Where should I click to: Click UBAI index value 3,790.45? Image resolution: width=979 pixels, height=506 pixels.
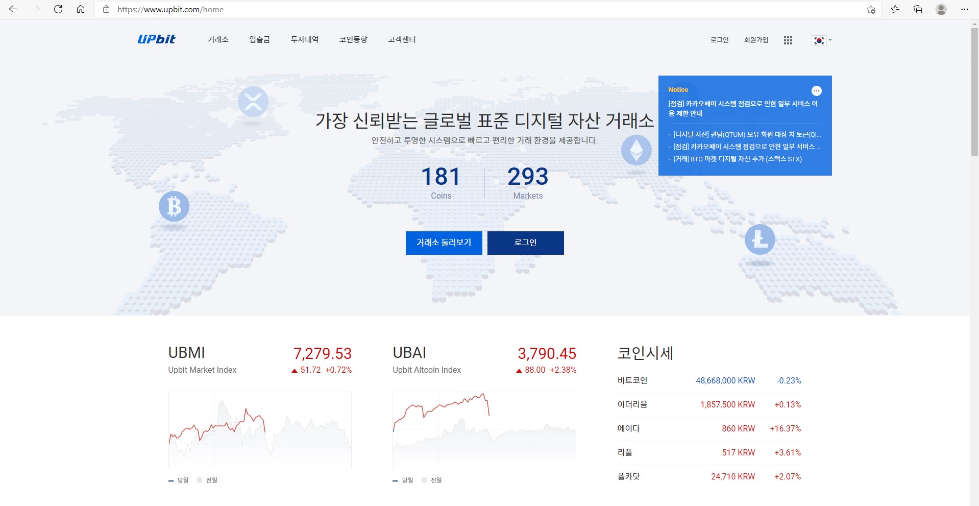(x=547, y=353)
